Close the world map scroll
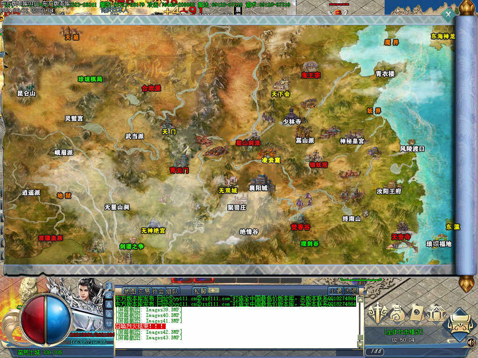Viewport: 478px width, 358px height. click(x=448, y=14)
